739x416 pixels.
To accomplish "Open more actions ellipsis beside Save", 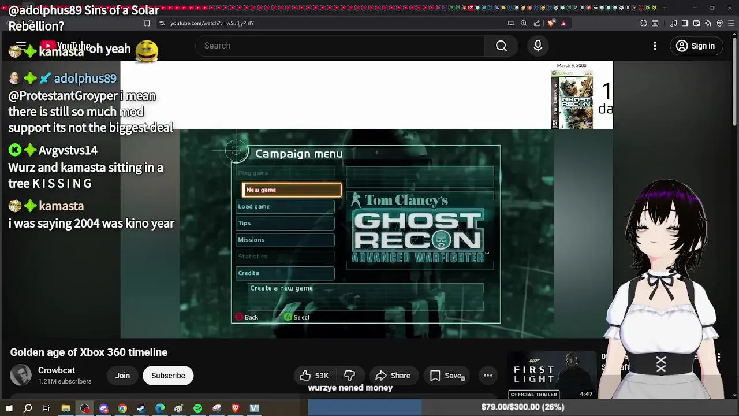I will (488, 376).
